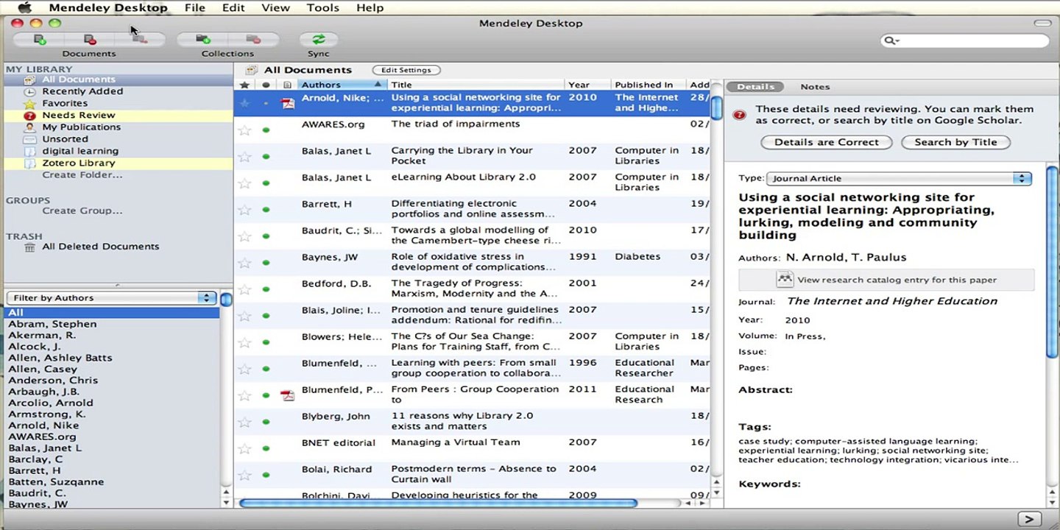Toggle read dot for Bolai, Richard row

(x=266, y=475)
